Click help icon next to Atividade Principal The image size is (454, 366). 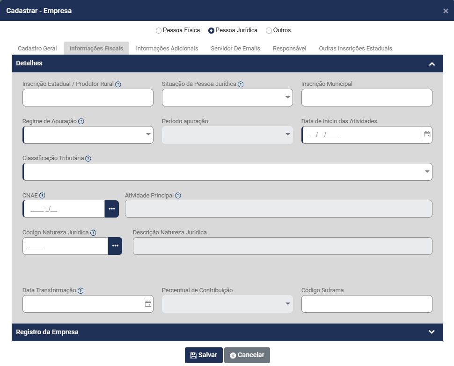178,196
